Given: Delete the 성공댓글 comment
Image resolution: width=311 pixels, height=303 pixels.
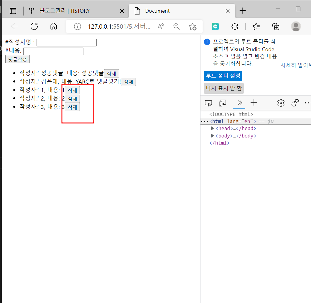Looking at the screenshot, I should (111, 73).
